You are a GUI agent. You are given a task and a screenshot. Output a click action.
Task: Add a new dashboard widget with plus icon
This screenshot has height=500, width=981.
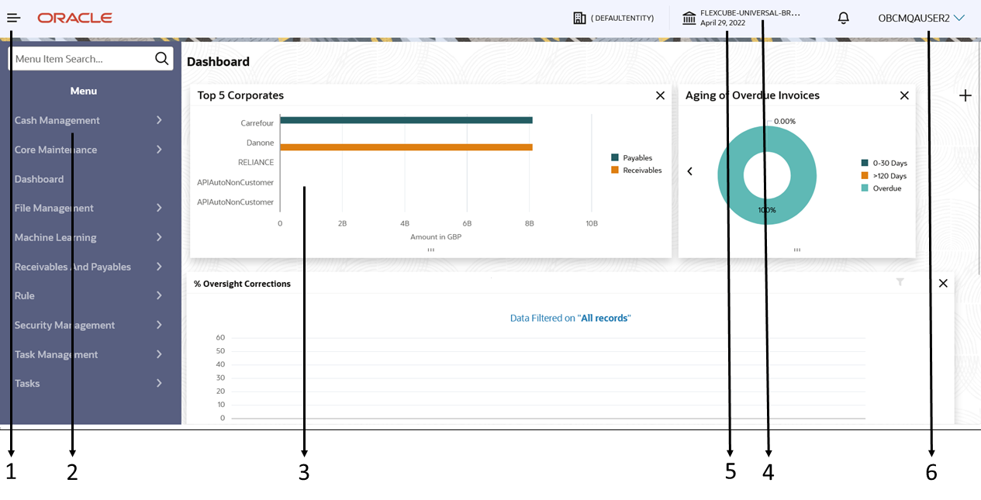965,95
